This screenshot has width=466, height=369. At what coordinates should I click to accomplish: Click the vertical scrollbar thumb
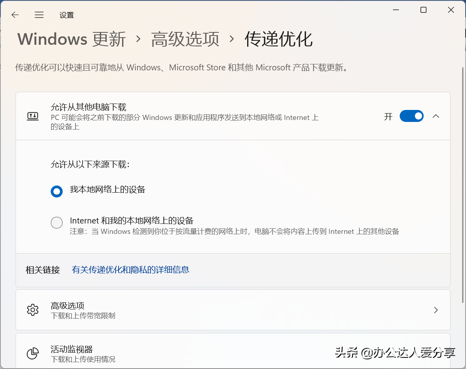(x=463, y=185)
